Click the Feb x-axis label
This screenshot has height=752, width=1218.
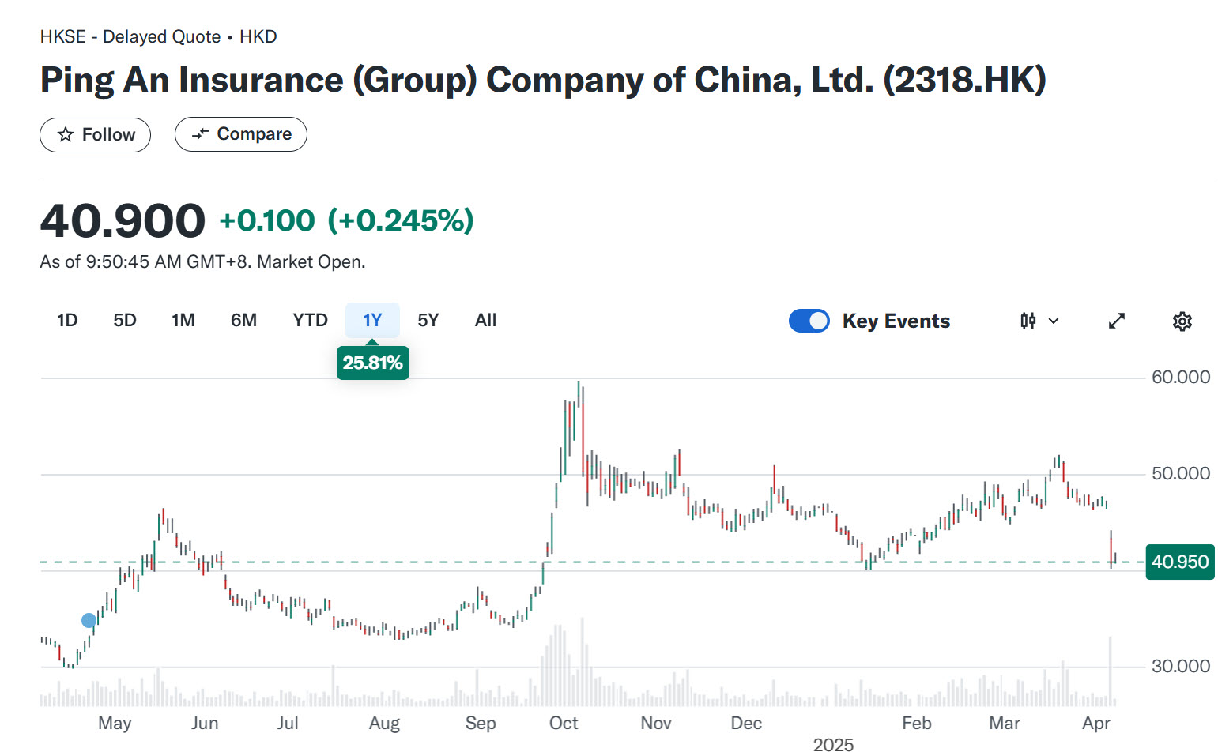[917, 724]
